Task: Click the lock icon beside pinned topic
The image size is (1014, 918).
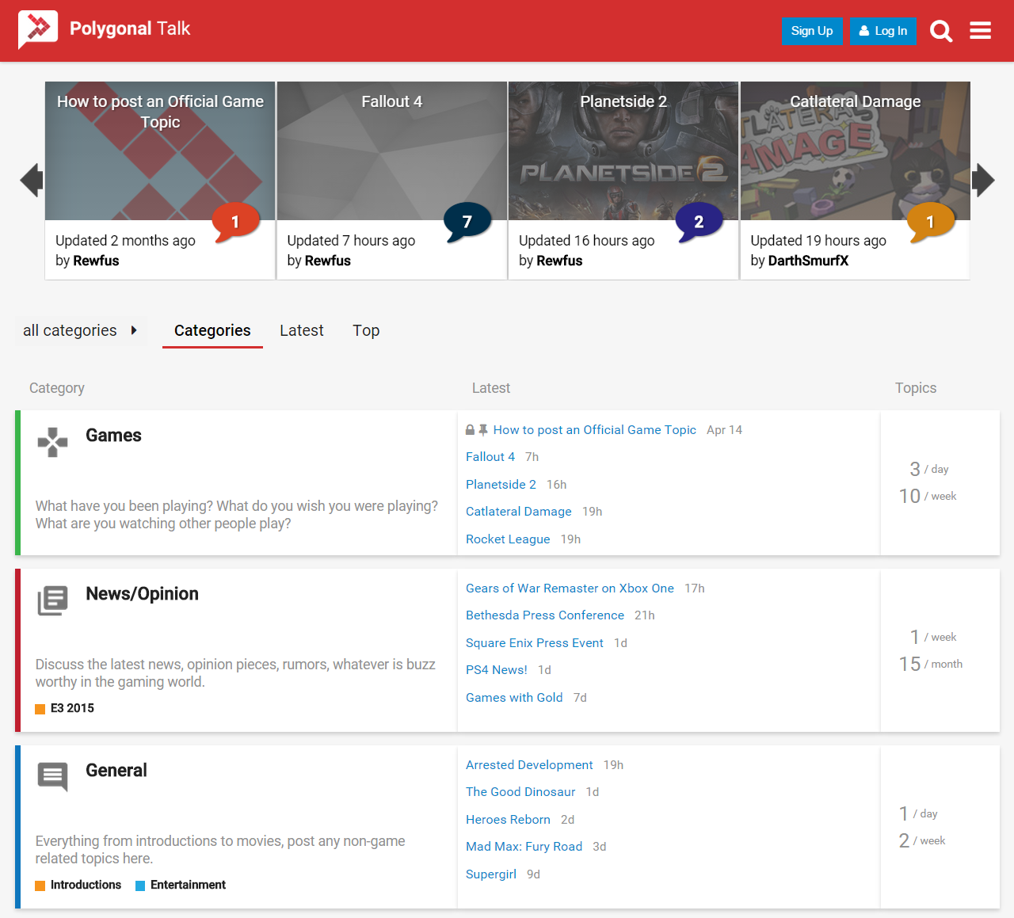Action: (x=471, y=430)
